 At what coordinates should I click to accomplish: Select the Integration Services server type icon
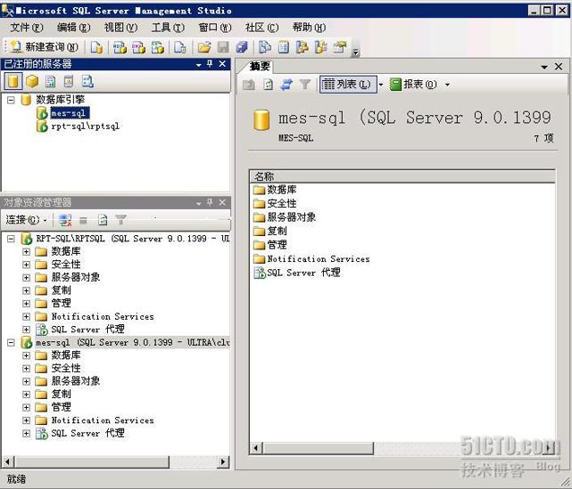(x=87, y=81)
